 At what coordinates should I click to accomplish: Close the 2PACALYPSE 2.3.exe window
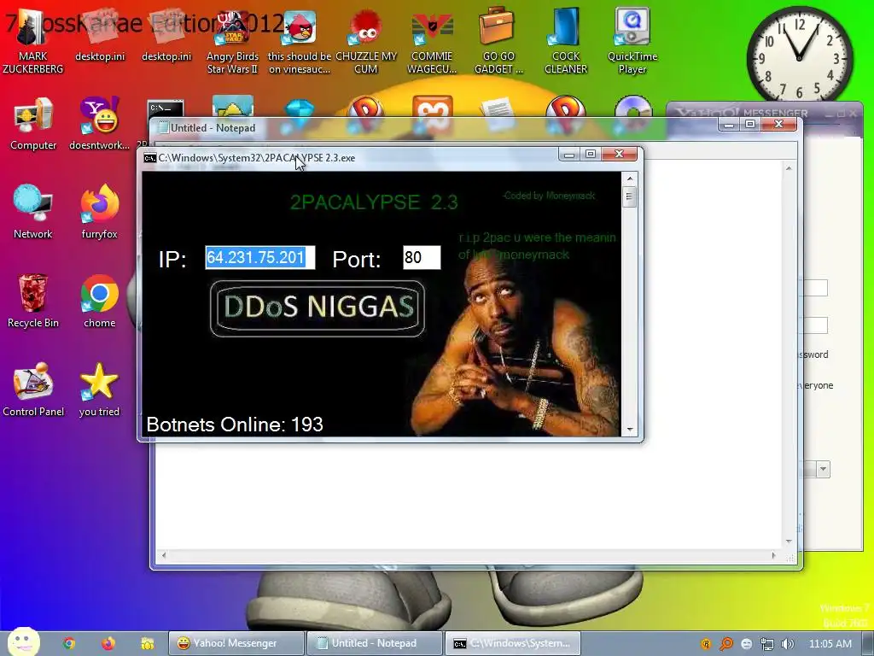click(x=620, y=155)
